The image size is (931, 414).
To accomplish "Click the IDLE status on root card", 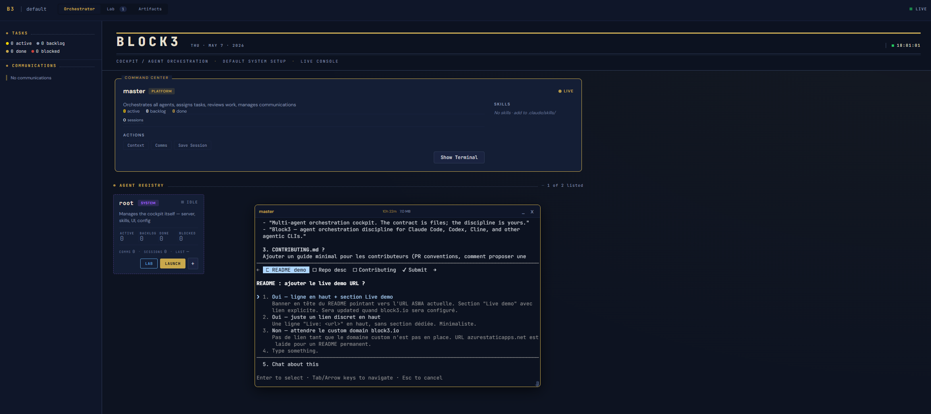I will [189, 202].
